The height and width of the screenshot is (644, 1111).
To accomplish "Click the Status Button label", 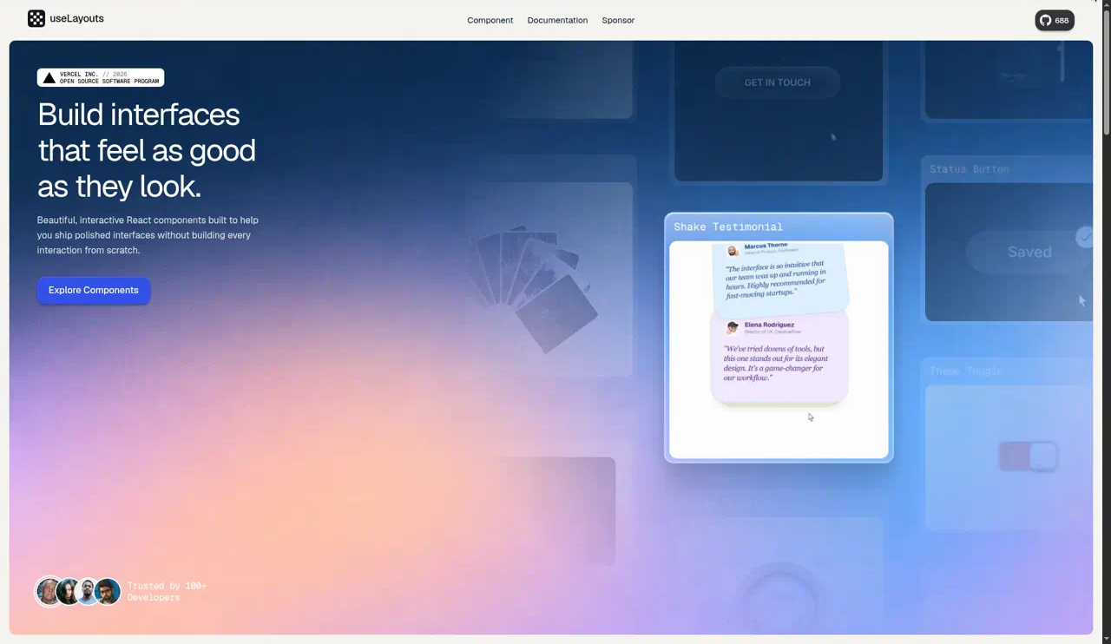I will tap(970, 169).
